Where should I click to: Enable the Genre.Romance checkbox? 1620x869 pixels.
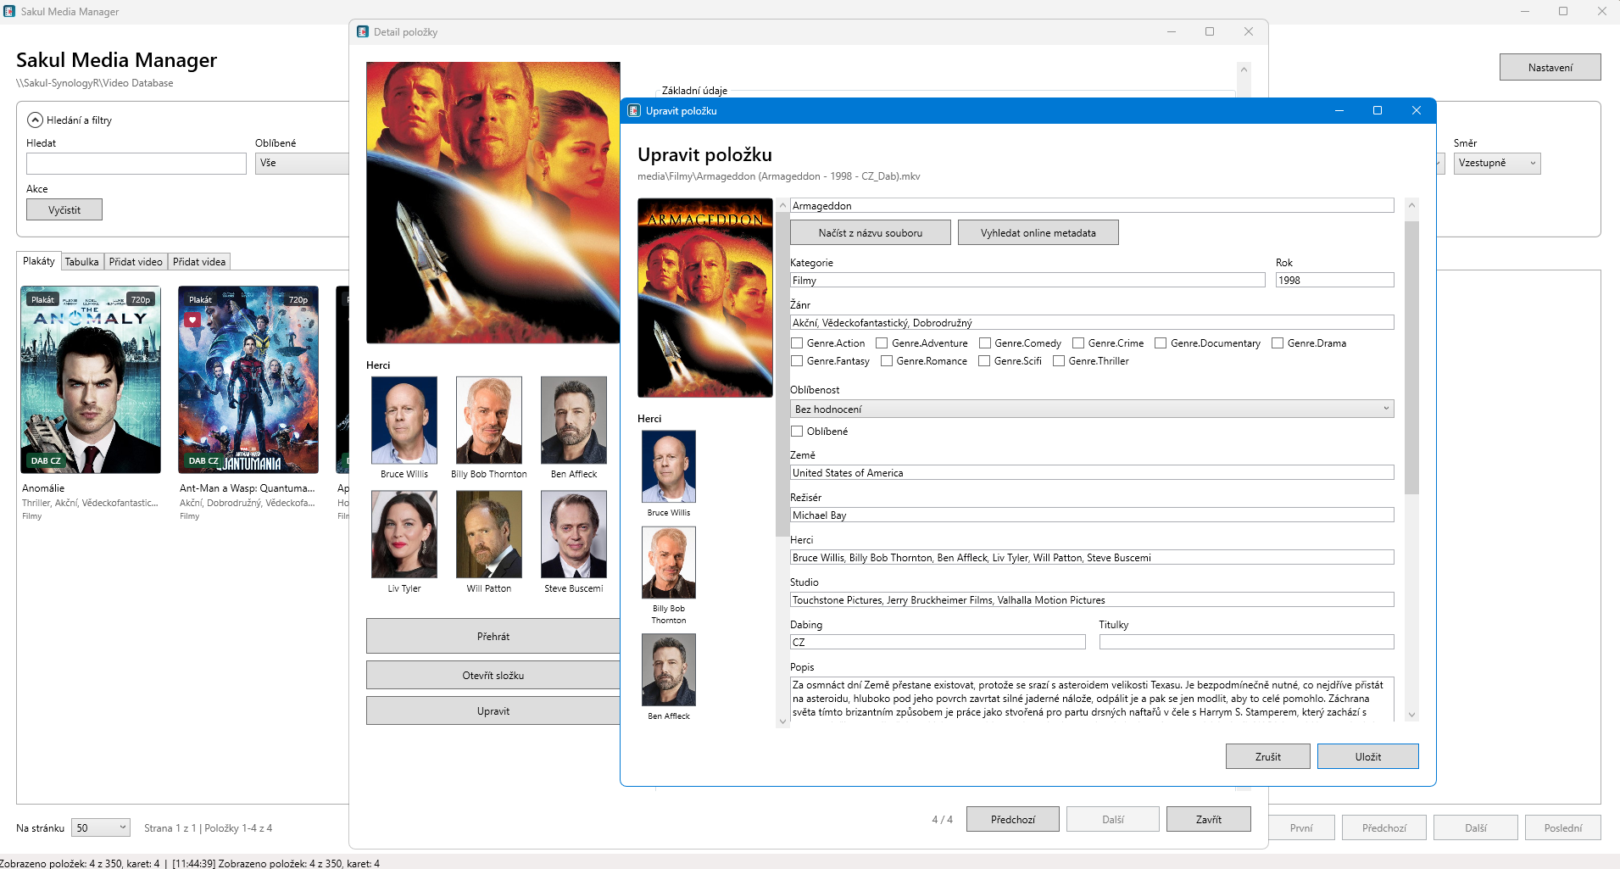click(x=887, y=361)
